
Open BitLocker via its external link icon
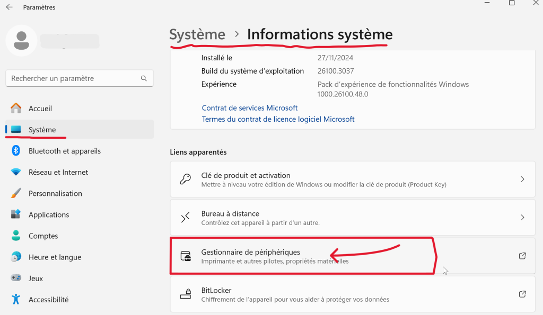click(x=522, y=294)
